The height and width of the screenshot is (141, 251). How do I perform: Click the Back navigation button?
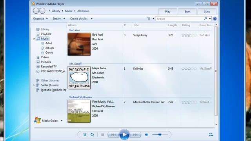point(36,11)
